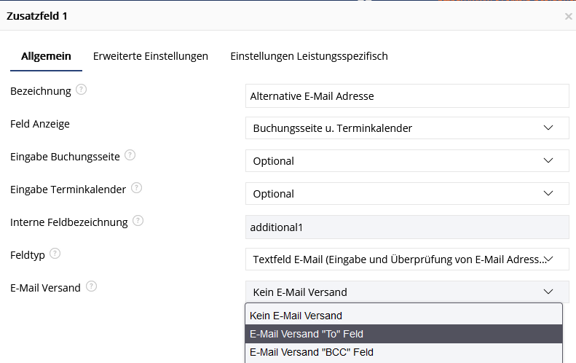Open help for Interne Feldbezeichnung
The height and width of the screenshot is (363, 576).
point(138,221)
